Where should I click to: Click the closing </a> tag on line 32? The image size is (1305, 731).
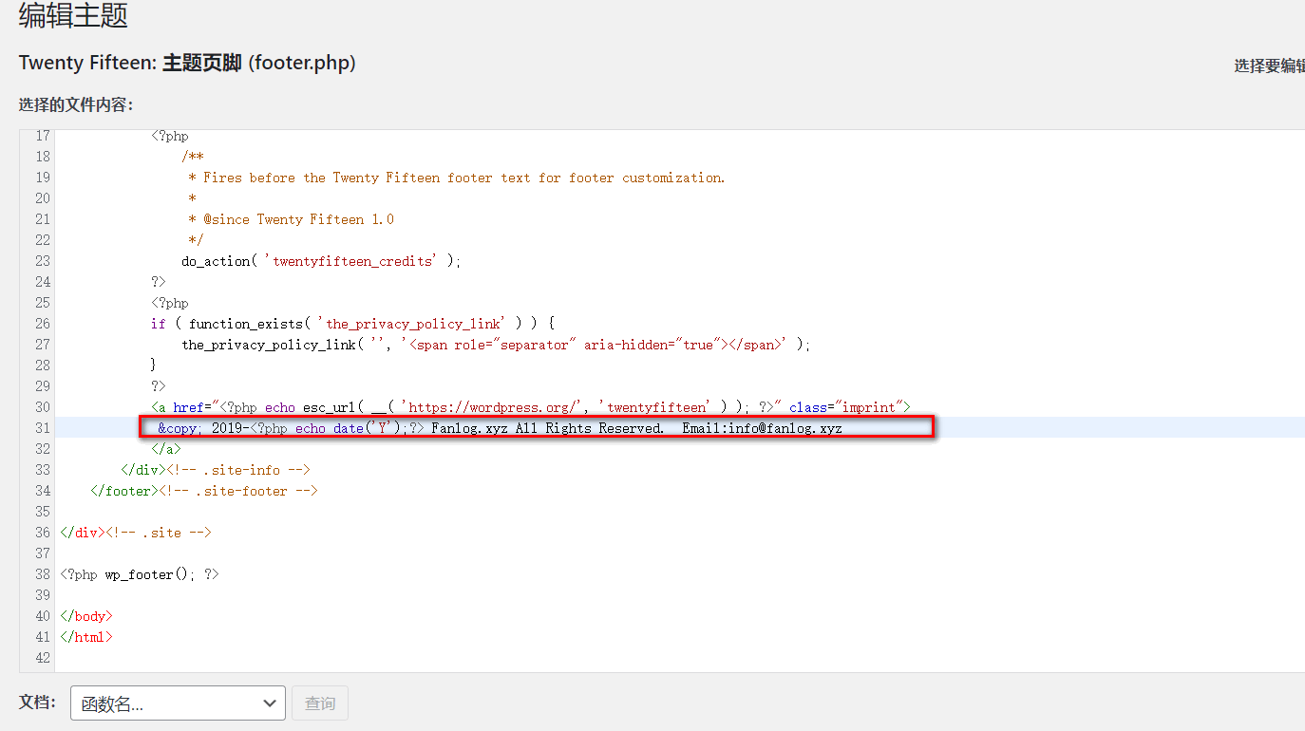click(x=166, y=449)
